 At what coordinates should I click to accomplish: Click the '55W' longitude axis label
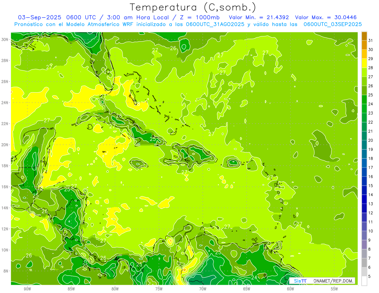click(334, 289)
